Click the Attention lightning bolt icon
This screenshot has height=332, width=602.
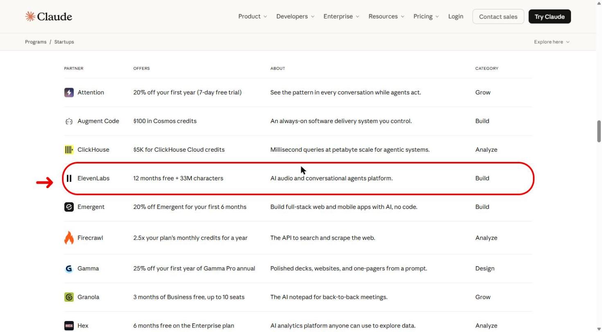point(69,92)
